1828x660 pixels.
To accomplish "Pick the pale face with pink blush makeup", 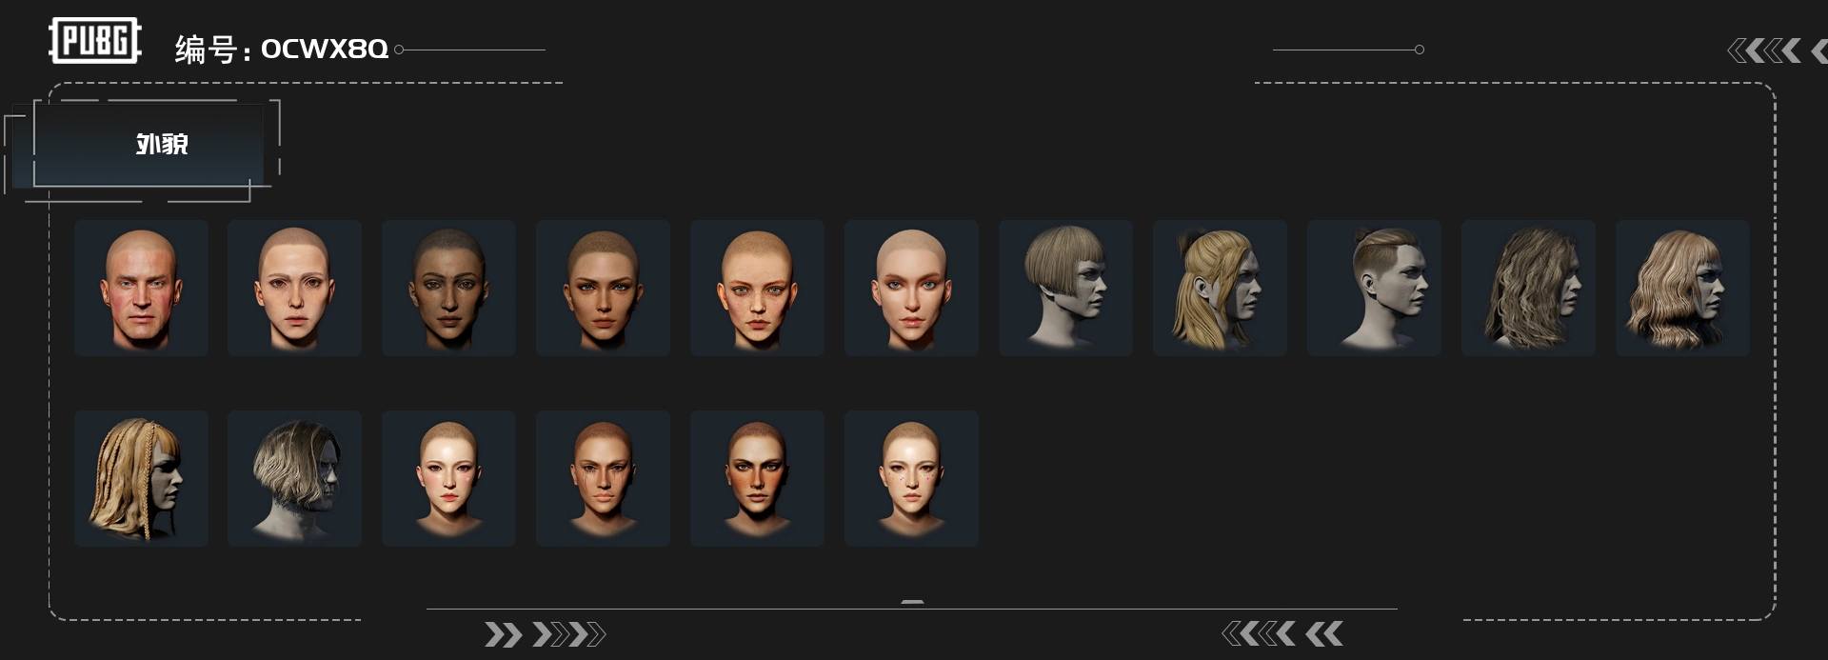I will click(448, 478).
